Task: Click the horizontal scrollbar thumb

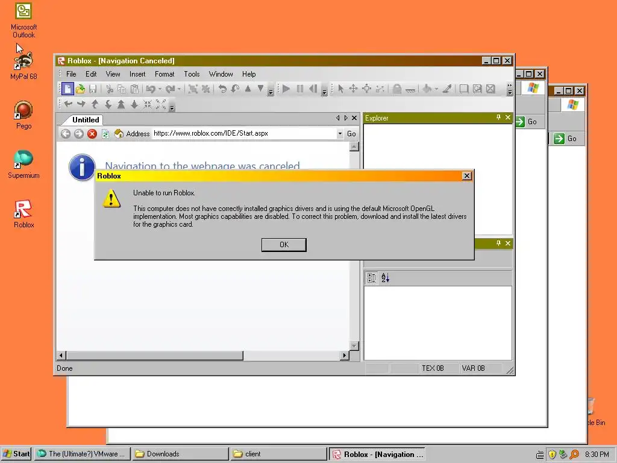Action: pos(154,356)
